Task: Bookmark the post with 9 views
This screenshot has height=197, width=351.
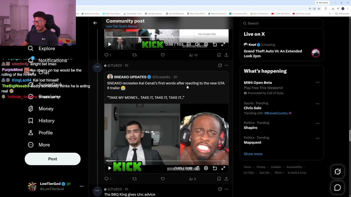Action: [x=219, y=179]
